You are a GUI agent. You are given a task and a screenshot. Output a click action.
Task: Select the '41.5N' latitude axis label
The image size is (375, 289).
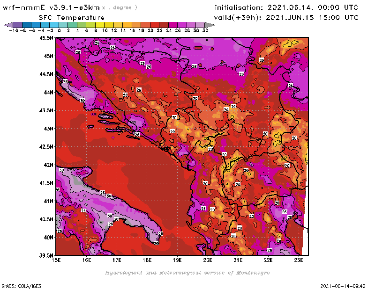[46, 183]
